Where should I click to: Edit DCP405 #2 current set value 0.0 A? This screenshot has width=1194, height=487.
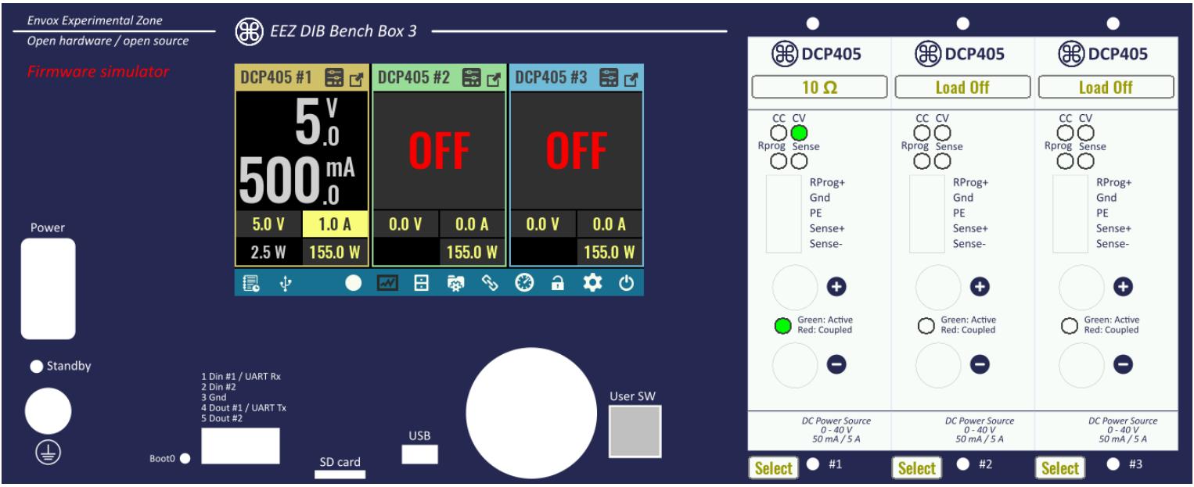[x=473, y=224]
